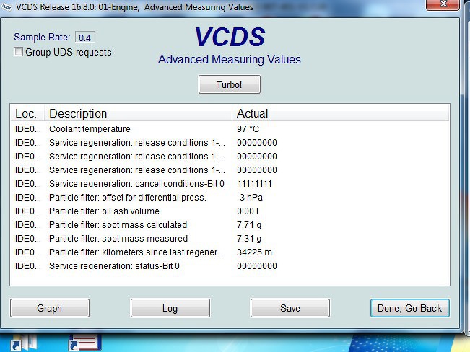The width and height of the screenshot is (470, 352).
Task: Open the Graph view
Action: tap(50, 308)
